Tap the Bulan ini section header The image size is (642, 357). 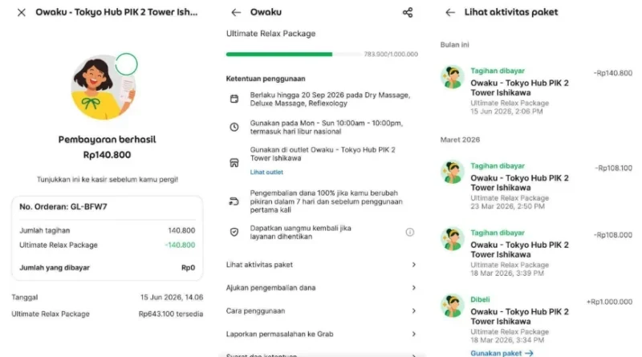tap(454, 45)
